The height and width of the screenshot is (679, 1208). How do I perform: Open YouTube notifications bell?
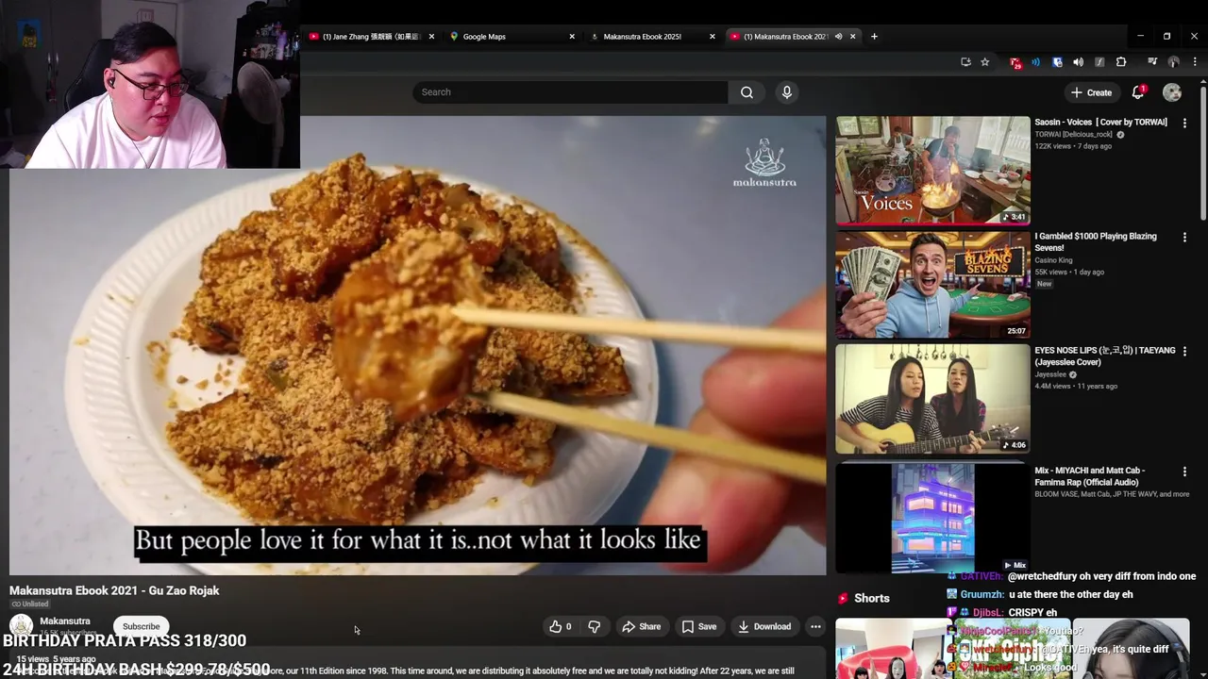point(1138,92)
